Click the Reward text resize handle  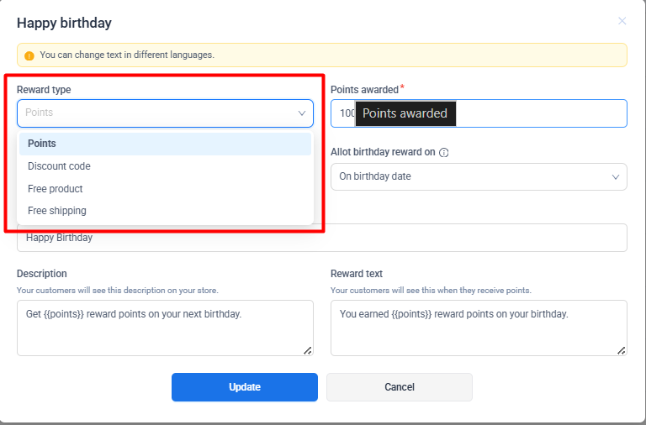[x=622, y=350]
